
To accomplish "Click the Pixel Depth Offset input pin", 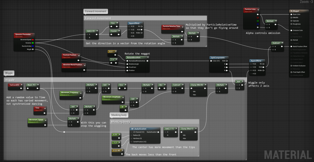I will [x=291, y=72].
